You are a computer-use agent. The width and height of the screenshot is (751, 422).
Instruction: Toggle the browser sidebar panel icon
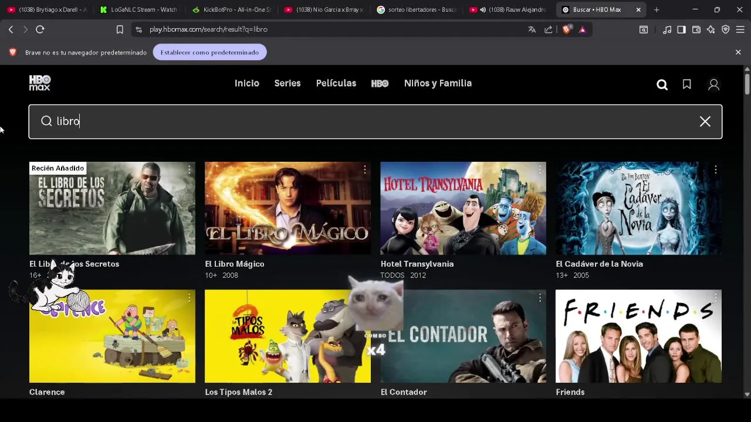pyautogui.click(x=681, y=29)
